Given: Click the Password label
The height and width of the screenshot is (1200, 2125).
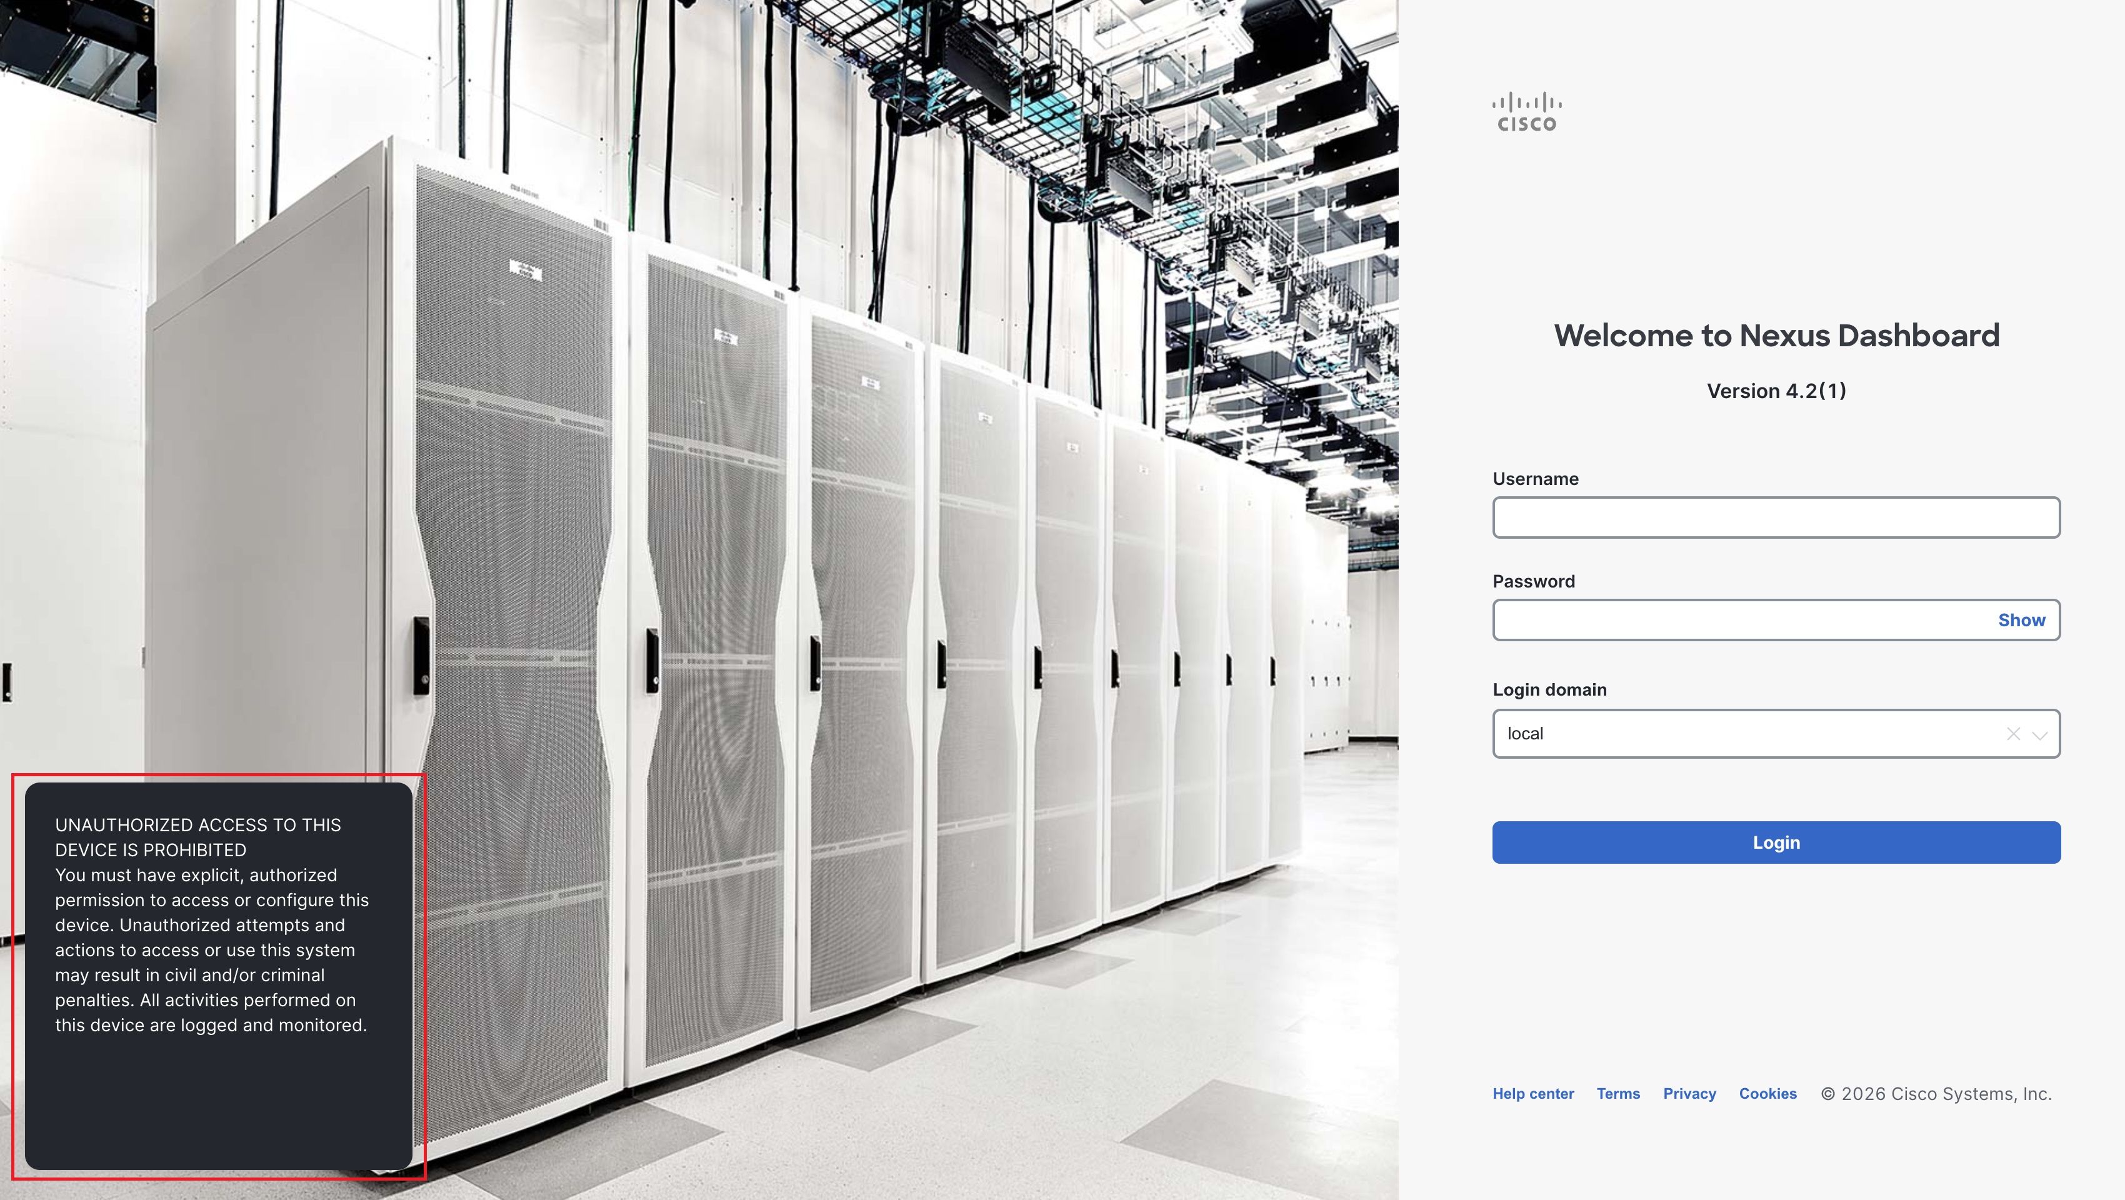Looking at the screenshot, I should [1534, 581].
